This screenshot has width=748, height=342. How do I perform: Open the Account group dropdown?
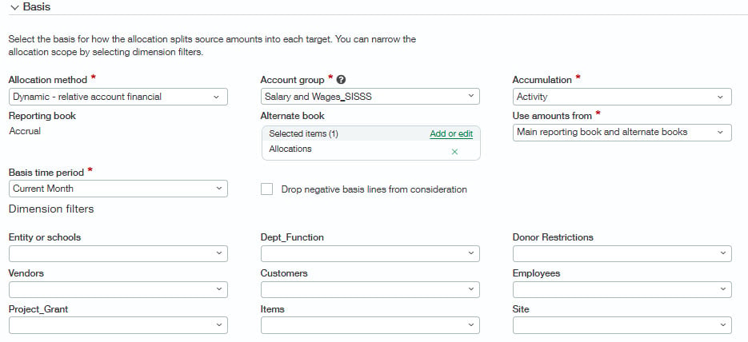[x=370, y=97]
